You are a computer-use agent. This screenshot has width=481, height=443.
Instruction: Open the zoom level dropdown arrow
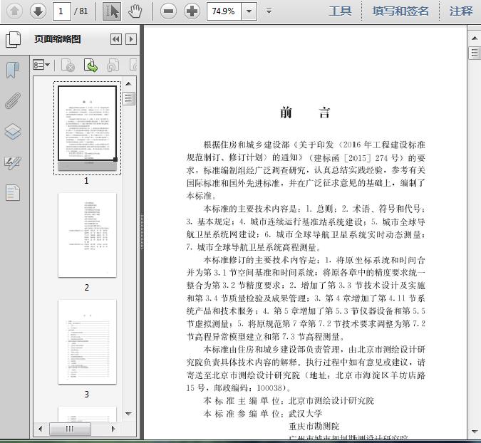pyautogui.click(x=249, y=11)
